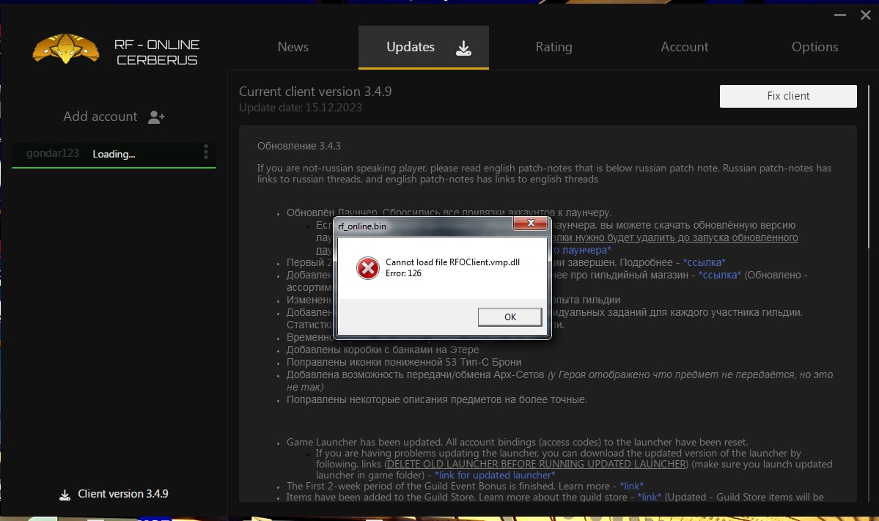Switch to the News tab
Viewport: 879px width, 521px height.
click(x=293, y=47)
